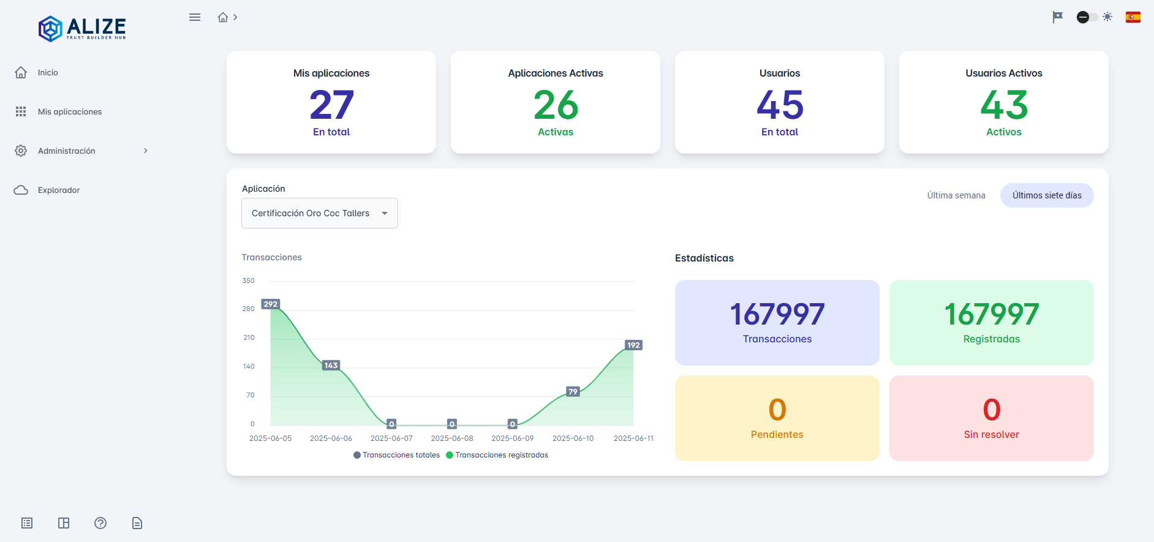Open the Spanish language flag selector
This screenshot has width=1154, height=542.
pos(1133,17)
